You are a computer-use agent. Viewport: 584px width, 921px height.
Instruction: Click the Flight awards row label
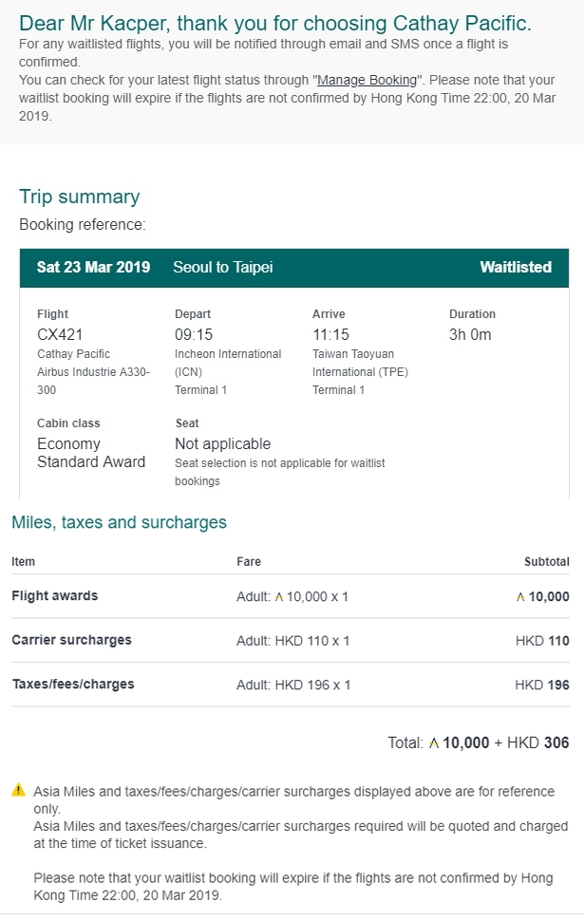pos(55,595)
